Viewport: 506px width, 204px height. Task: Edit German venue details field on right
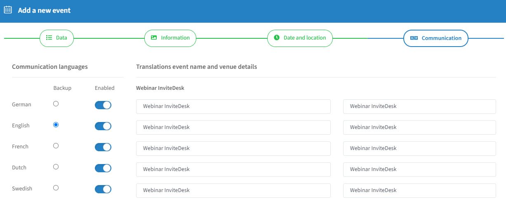click(419, 106)
